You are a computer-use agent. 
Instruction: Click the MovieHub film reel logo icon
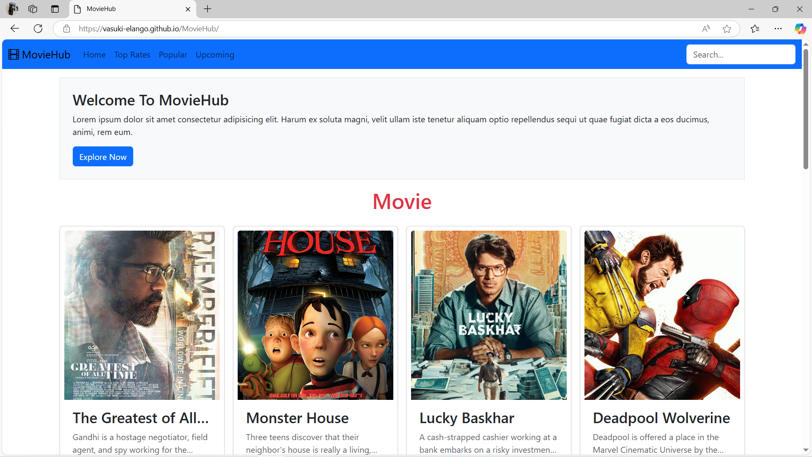click(x=14, y=55)
